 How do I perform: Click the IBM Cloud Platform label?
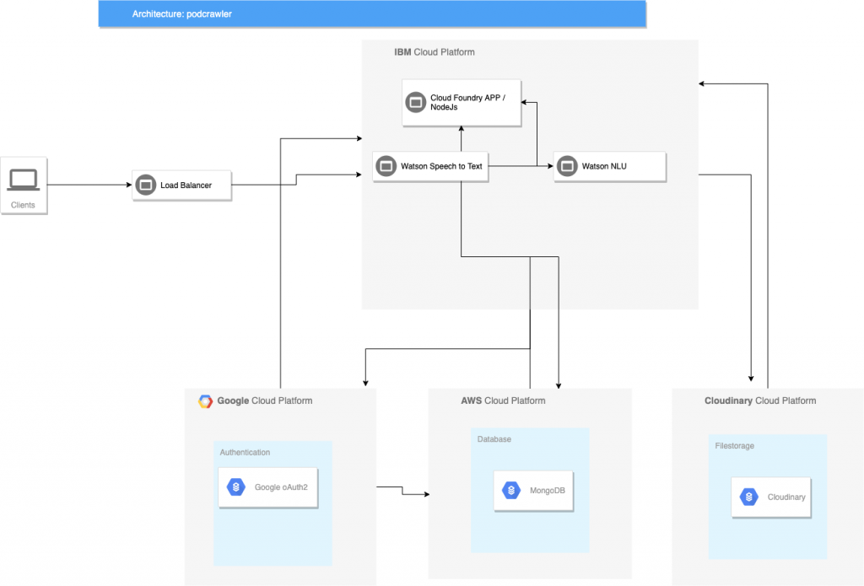pos(435,52)
